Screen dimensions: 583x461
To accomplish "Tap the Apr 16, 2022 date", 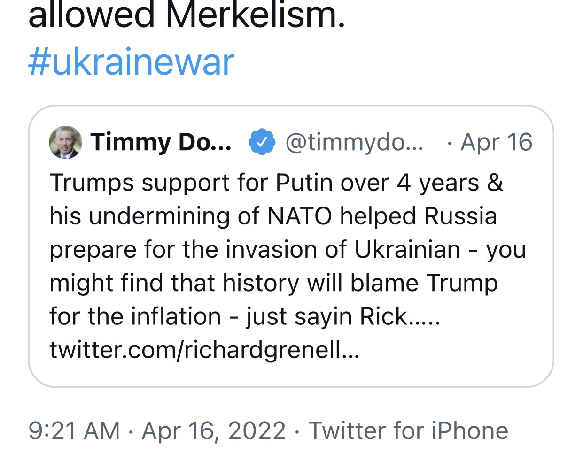I will click(x=214, y=430).
